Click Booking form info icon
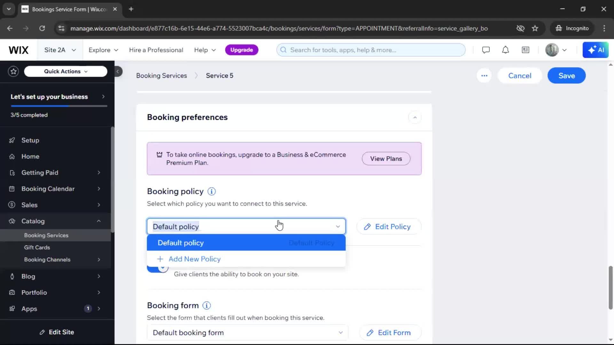 point(207,305)
